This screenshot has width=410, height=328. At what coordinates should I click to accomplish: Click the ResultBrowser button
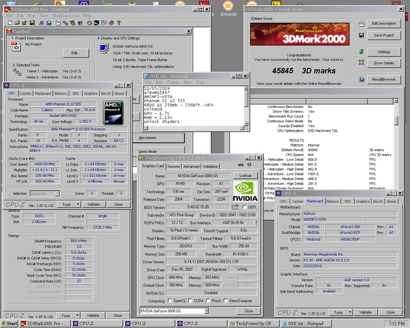click(384, 79)
